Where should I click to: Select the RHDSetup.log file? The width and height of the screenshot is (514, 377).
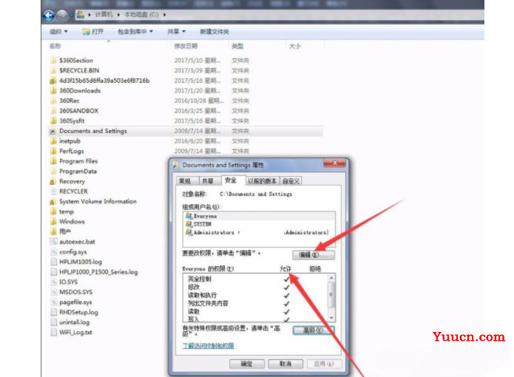click(78, 312)
